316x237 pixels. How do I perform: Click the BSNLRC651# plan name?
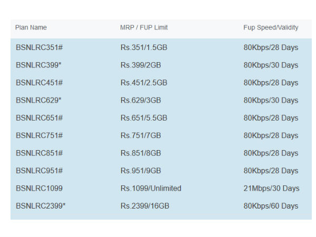pyautogui.click(x=39, y=118)
